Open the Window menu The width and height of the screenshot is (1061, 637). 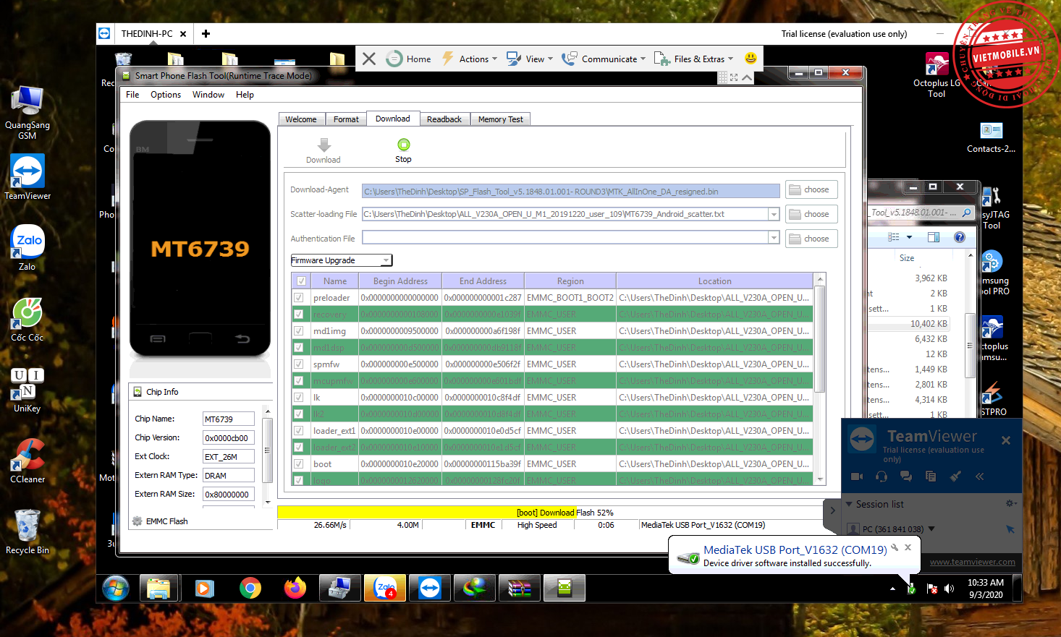208,95
